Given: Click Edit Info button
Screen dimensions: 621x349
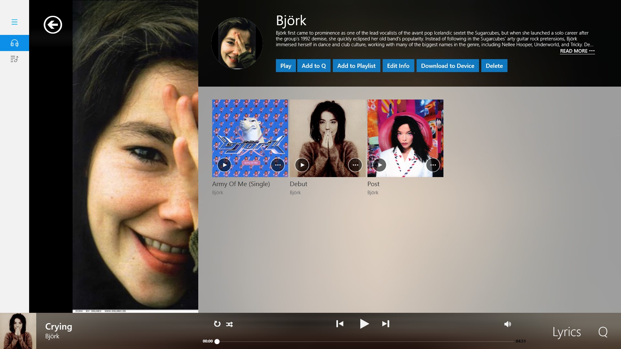Looking at the screenshot, I should (398, 66).
